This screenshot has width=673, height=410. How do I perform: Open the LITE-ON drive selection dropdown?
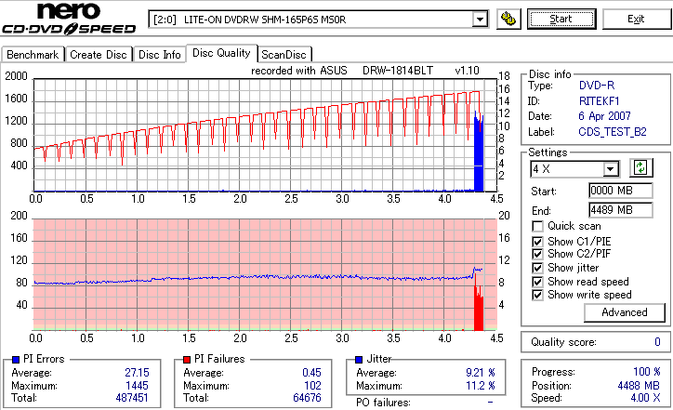click(480, 20)
